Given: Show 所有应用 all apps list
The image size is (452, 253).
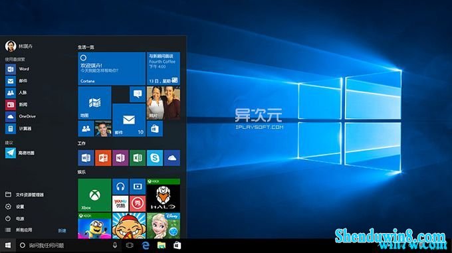Looking at the screenshot, I should pos(19,230).
